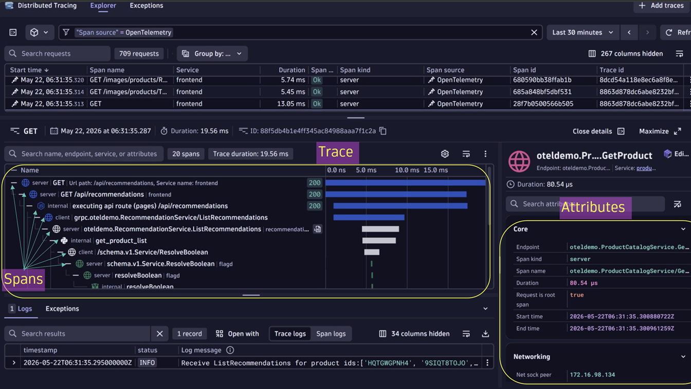Click Span id 685a848bf5dbf531
The width and height of the screenshot is (691, 389).
point(542,92)
